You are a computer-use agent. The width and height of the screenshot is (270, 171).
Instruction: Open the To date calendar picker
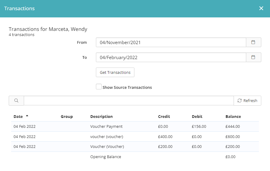[253, 57]
